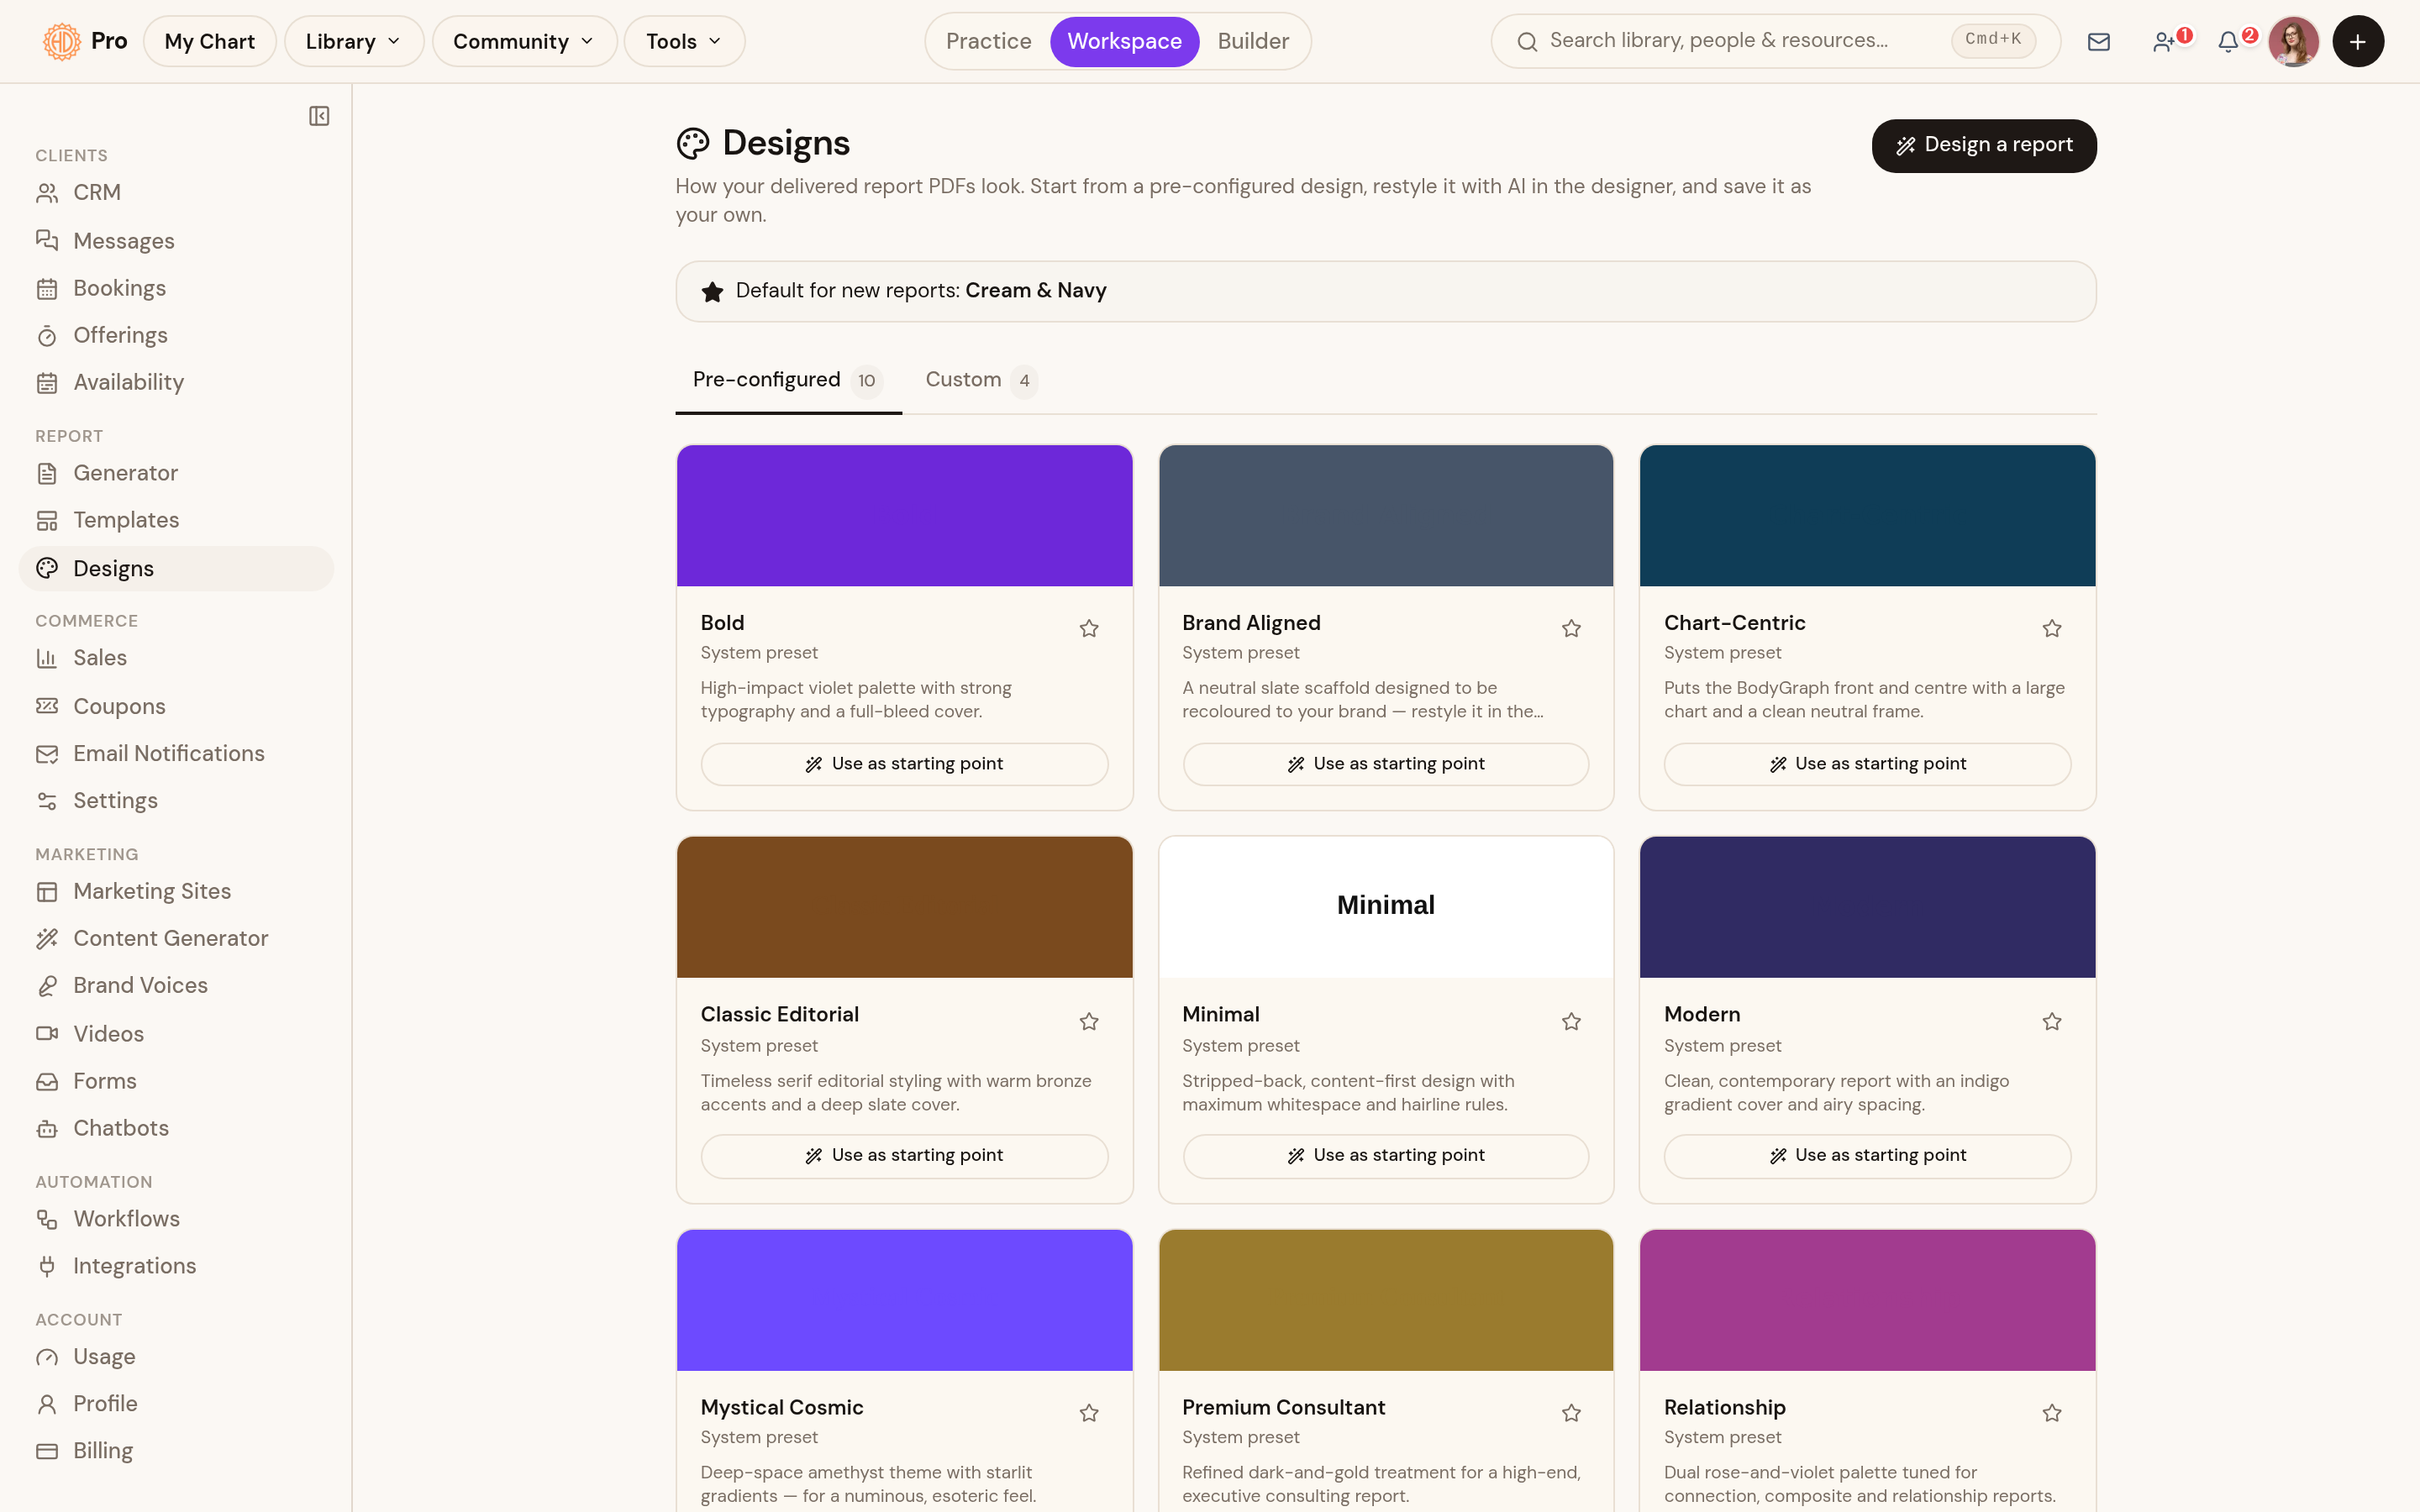
Task: Star the Modern design
Action: coord(2052,1021)
